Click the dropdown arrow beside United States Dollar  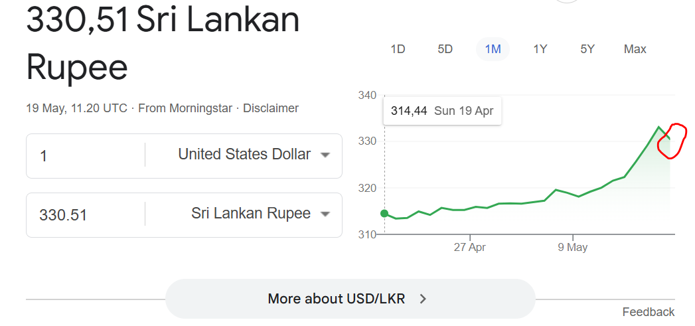[x=325, y=155]
